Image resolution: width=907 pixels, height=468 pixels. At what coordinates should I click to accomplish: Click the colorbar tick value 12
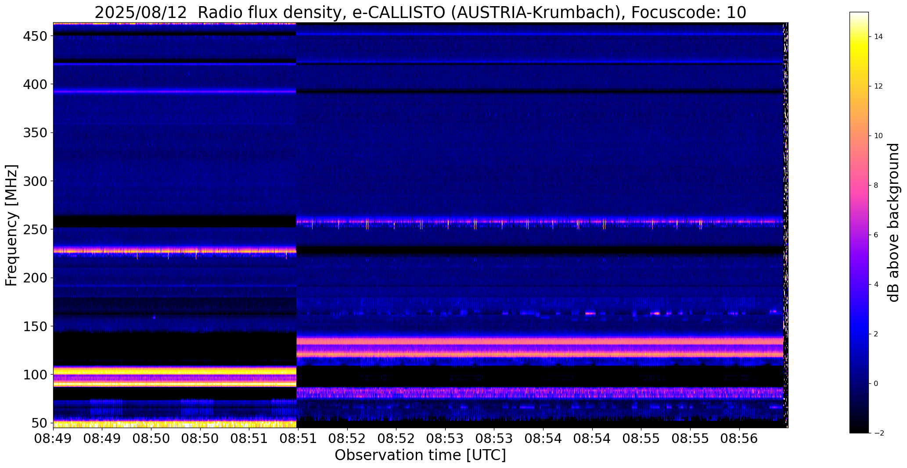[878, 86]
